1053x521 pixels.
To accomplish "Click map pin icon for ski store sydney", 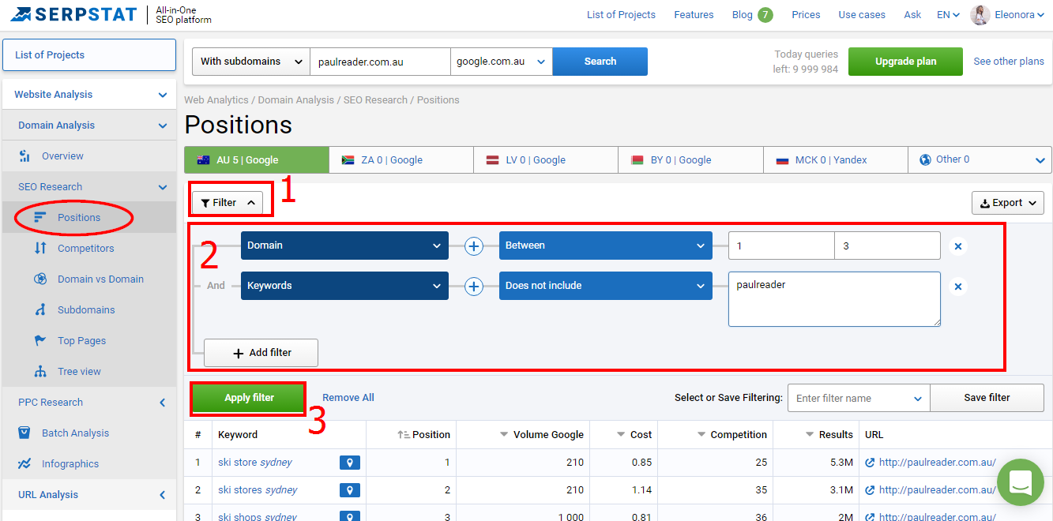I will click(350, 463).
